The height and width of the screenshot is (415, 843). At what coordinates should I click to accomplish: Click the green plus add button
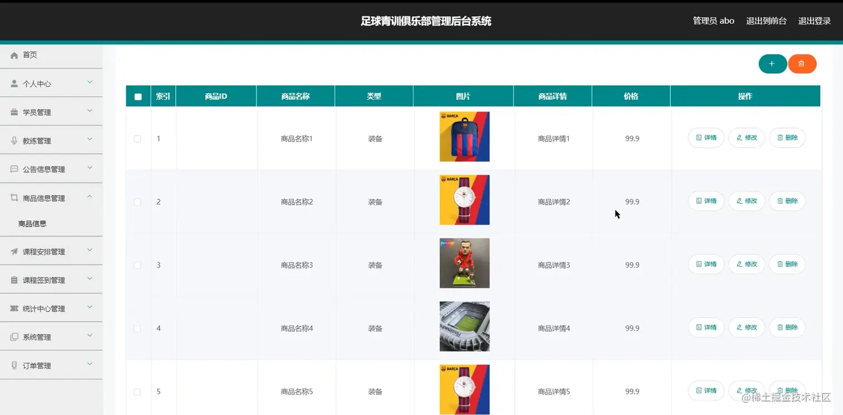772,64
